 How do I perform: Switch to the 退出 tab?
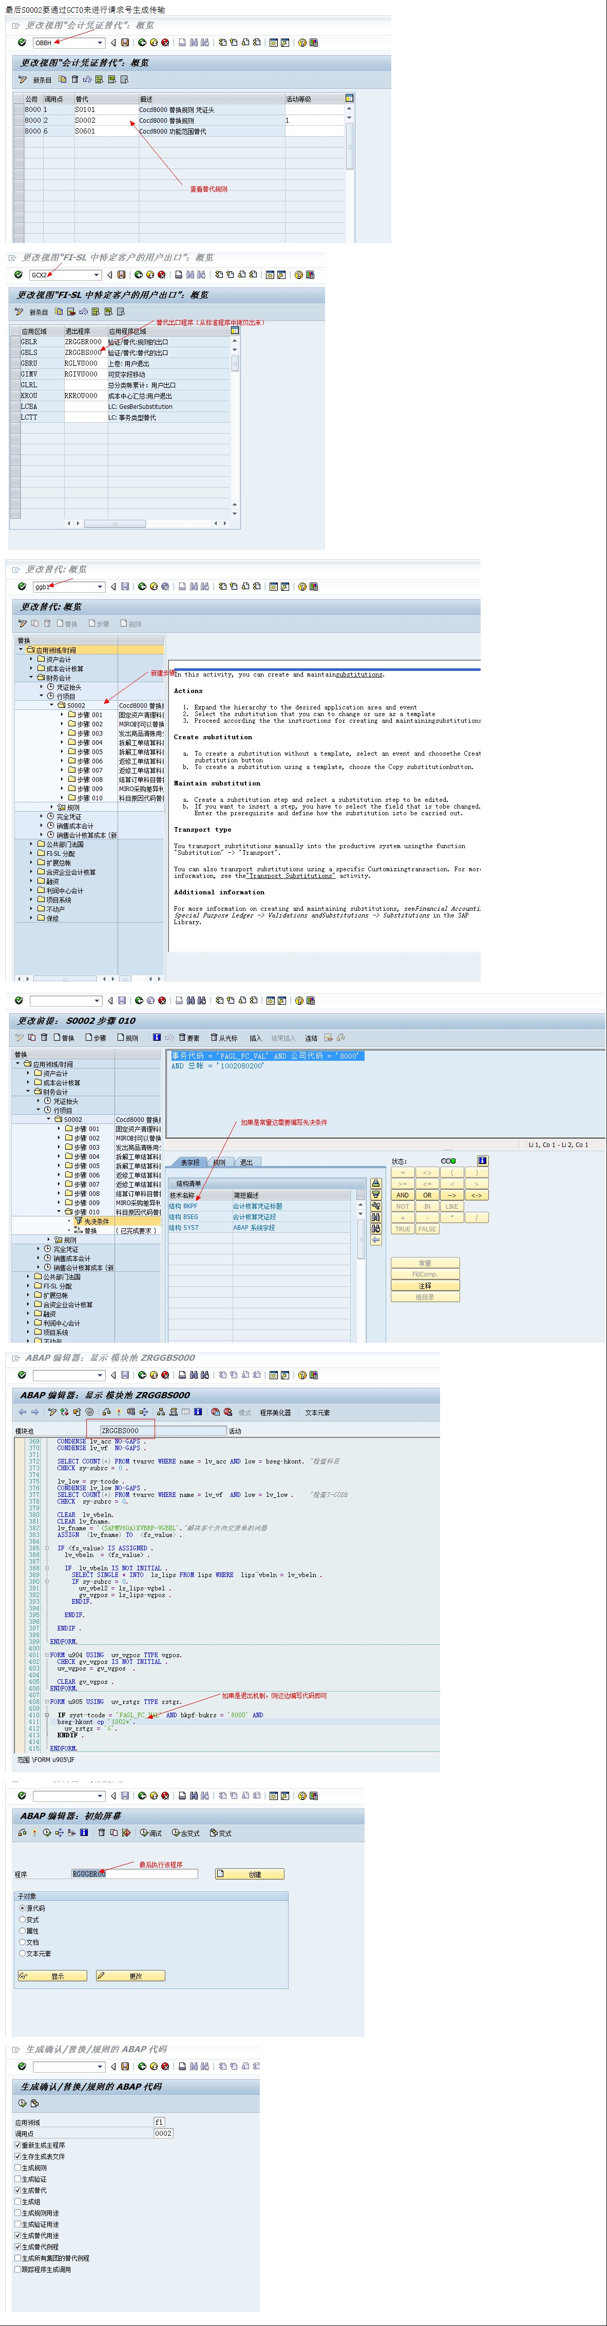tap(246, 1162)
